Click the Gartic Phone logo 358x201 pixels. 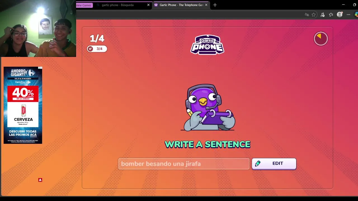[x=207, y=45]
